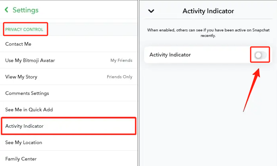Select the My Friends value for Bitmoji Avatar
Screen dimensions: 277x166
[x=121, y=61]
